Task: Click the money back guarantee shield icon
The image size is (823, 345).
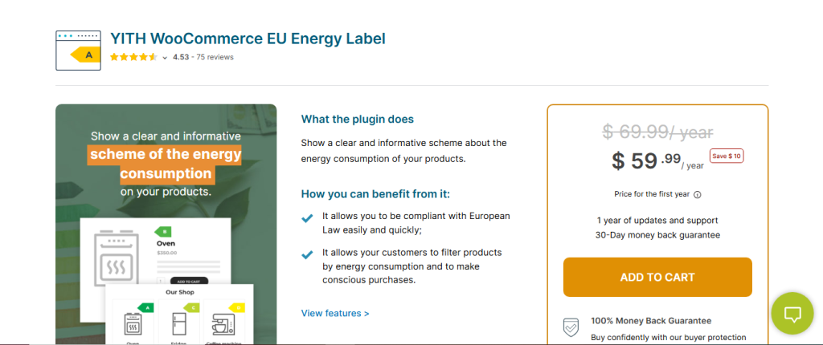Action: click(x=570, y=327)
